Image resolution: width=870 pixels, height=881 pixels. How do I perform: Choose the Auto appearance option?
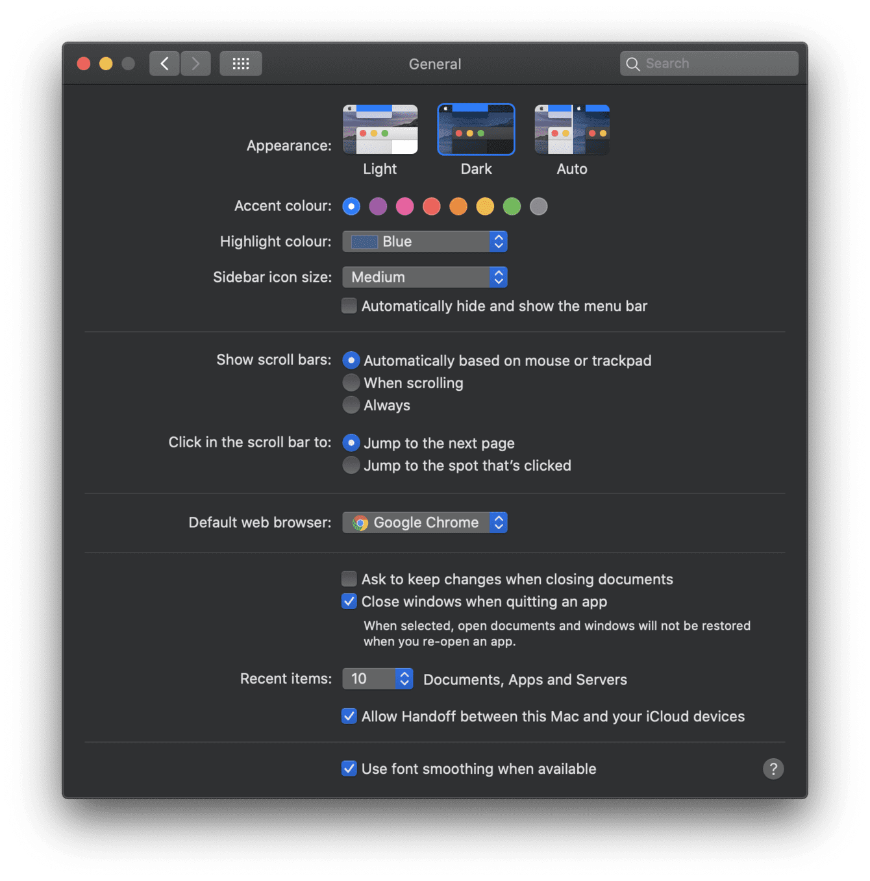click(571, 129)
